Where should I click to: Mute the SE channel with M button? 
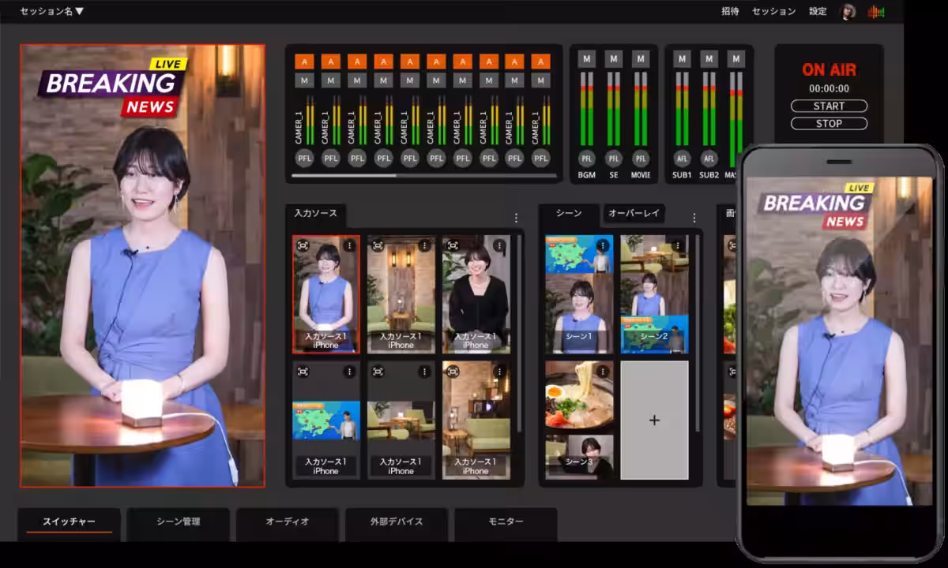614,59
